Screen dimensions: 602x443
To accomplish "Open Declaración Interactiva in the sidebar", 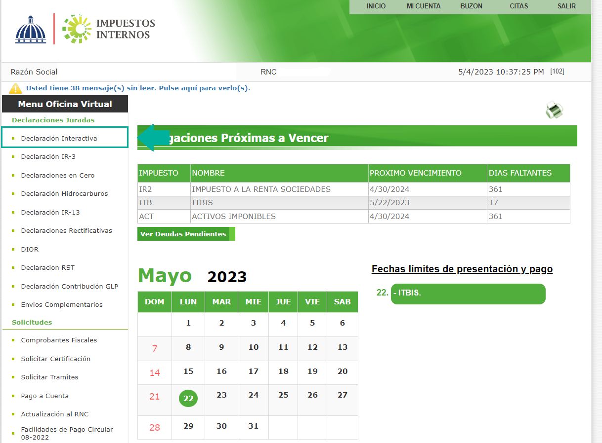I will 58,138.
